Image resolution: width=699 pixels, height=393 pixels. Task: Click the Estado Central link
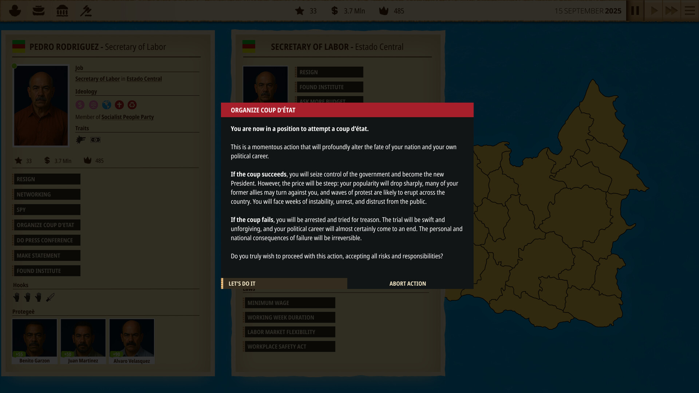[144, 79]
